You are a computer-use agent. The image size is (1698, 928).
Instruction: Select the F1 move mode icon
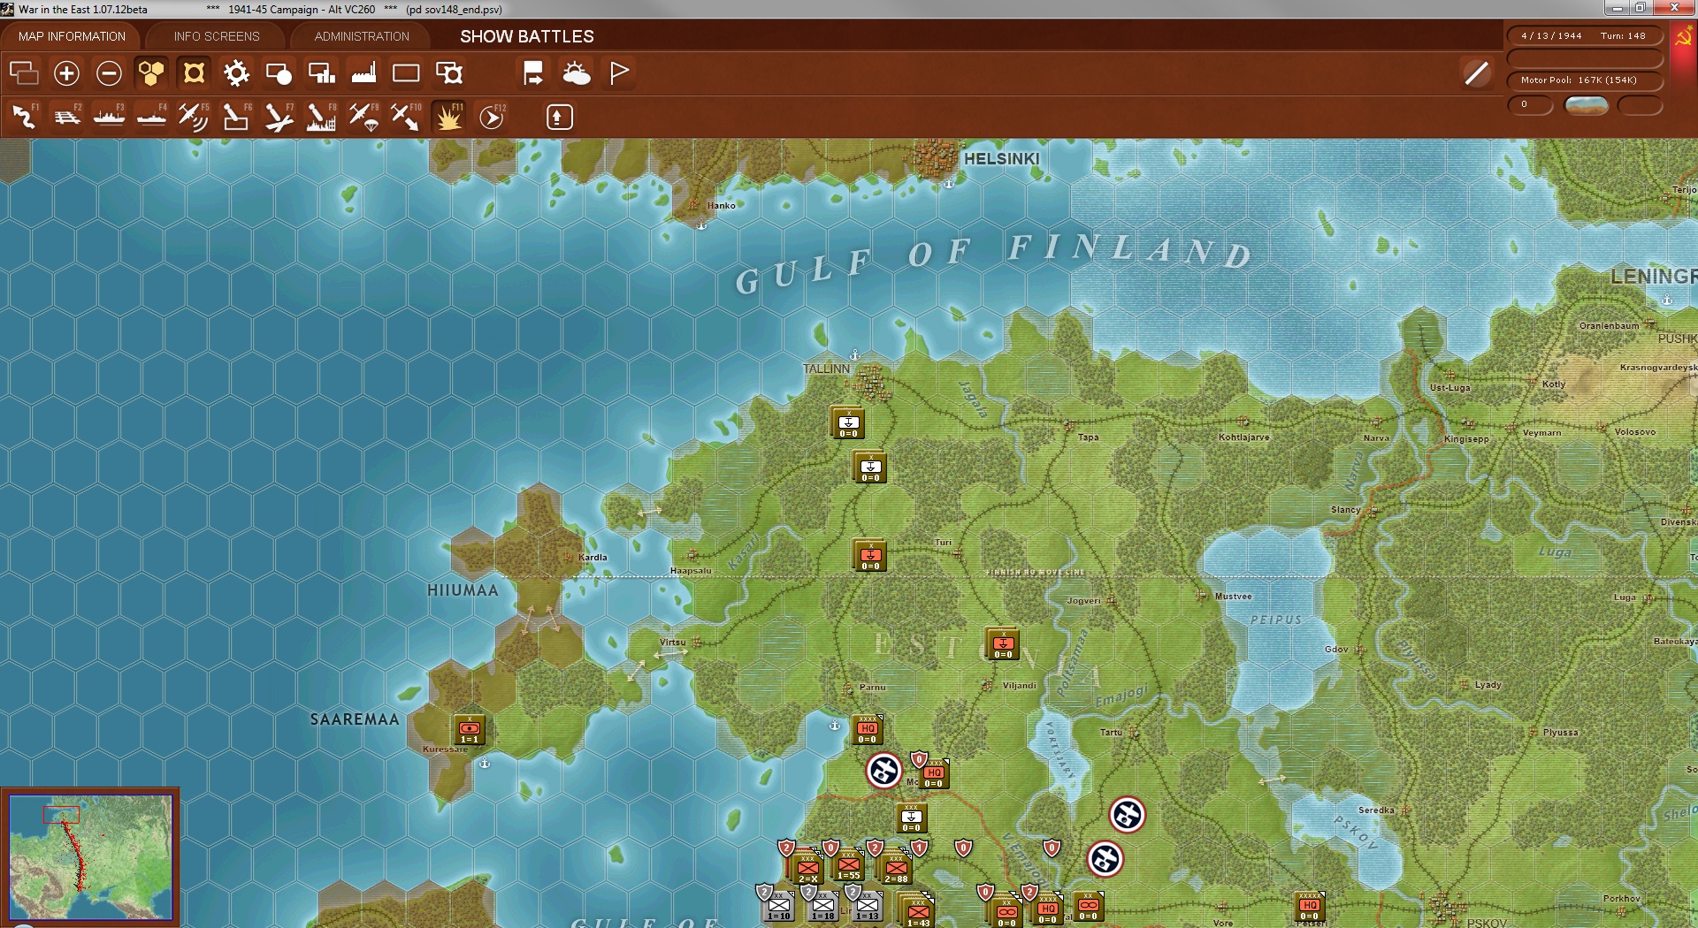[24, 117]
